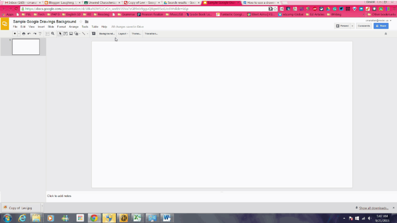Expand the Line tool dropdown arrow
Image resolution: width=397 pixels, height=223 pixels.
(87, 33)
